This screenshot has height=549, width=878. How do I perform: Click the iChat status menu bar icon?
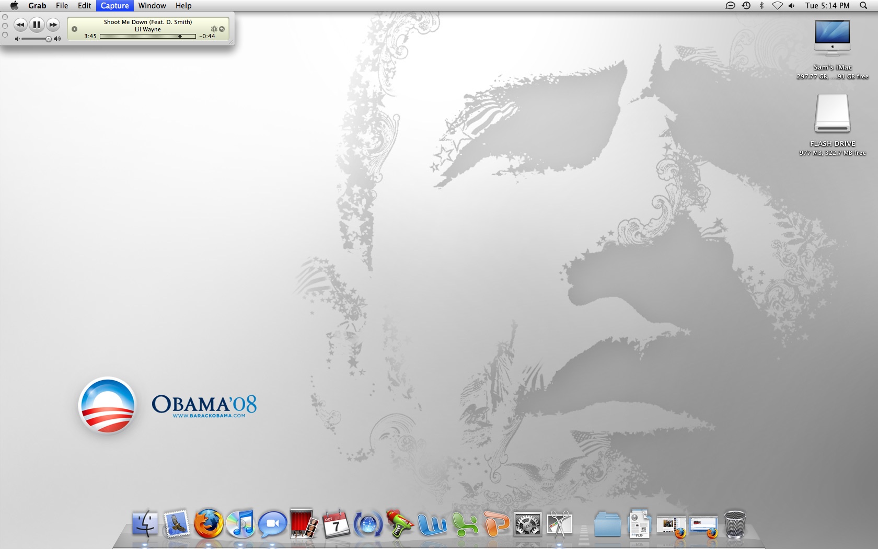pos(730,6)
